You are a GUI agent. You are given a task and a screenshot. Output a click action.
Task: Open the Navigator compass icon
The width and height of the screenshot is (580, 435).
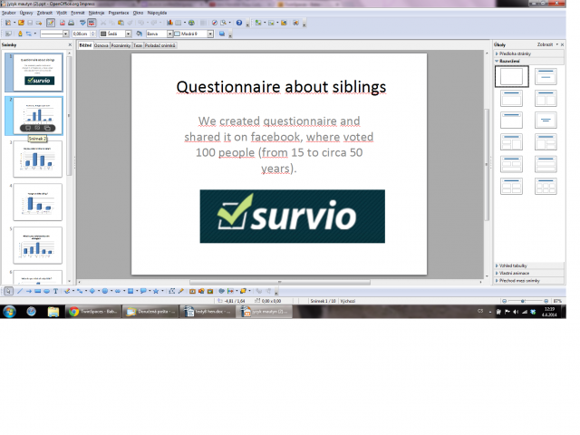(215, 23)
